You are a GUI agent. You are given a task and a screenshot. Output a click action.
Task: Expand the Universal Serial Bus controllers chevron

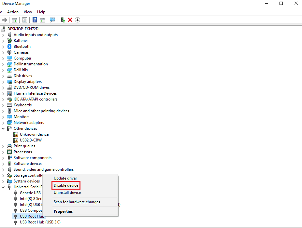(3, 187)
